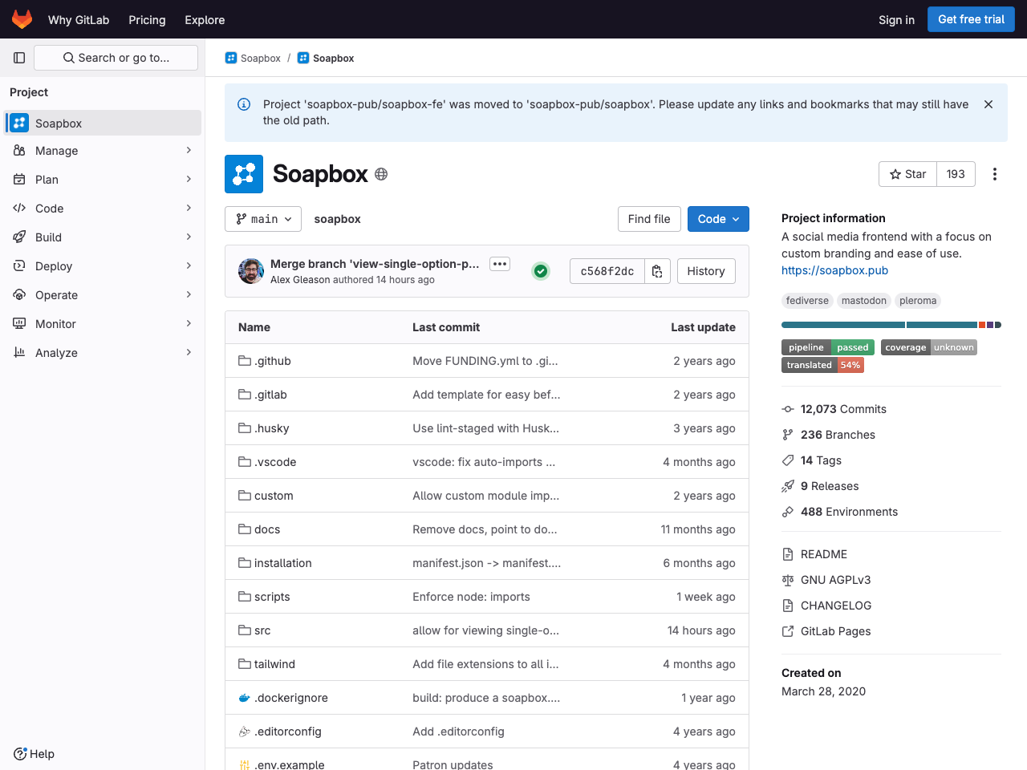The height and width of the screenshot is (770, 1027).
Task: Click the Commits icon in project info
Action: point(788,409)
